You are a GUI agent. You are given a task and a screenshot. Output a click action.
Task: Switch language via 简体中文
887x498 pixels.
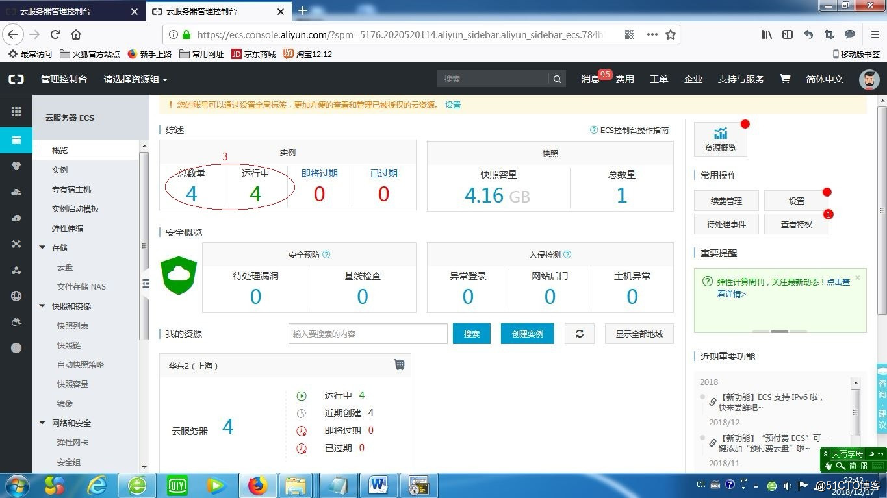[x=825, y=79]
